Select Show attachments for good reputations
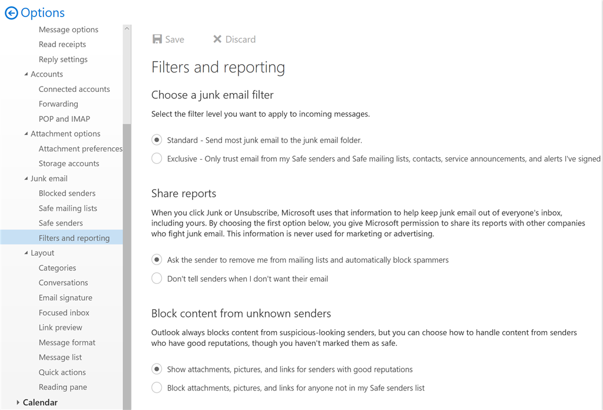Image resolution: width=603 pixels, height=410 pixels. (157, 369)
